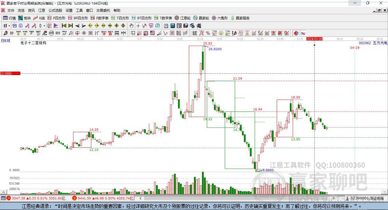Select the Gann fan lines tool
388x210 pixels.
(139, 33)
